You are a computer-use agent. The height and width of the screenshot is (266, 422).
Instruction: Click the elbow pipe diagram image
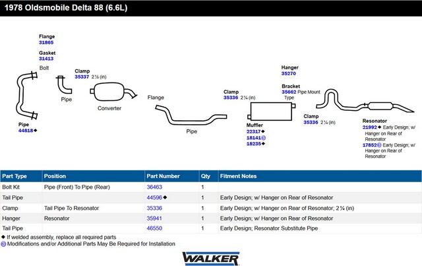(x=64, y=84)
